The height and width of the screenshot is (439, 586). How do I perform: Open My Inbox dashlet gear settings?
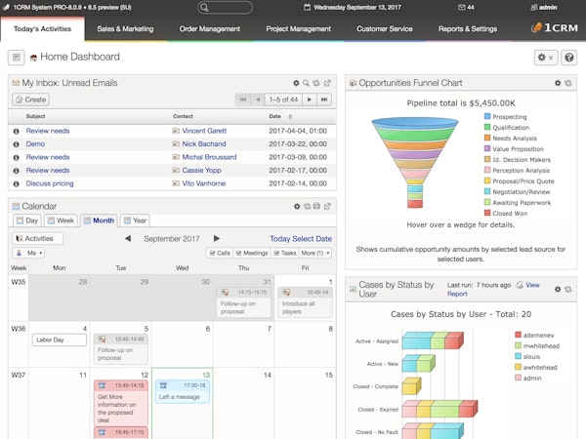pos(296,83)
